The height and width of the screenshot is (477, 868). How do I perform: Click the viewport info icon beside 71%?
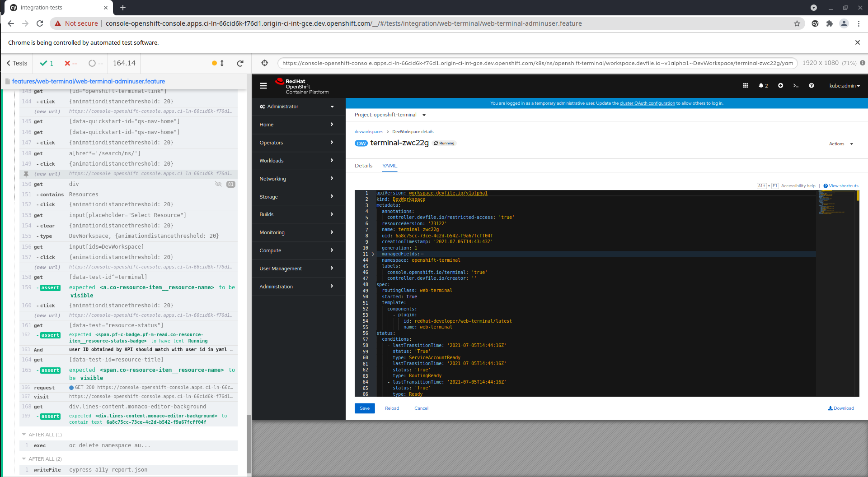pos(863,63)
